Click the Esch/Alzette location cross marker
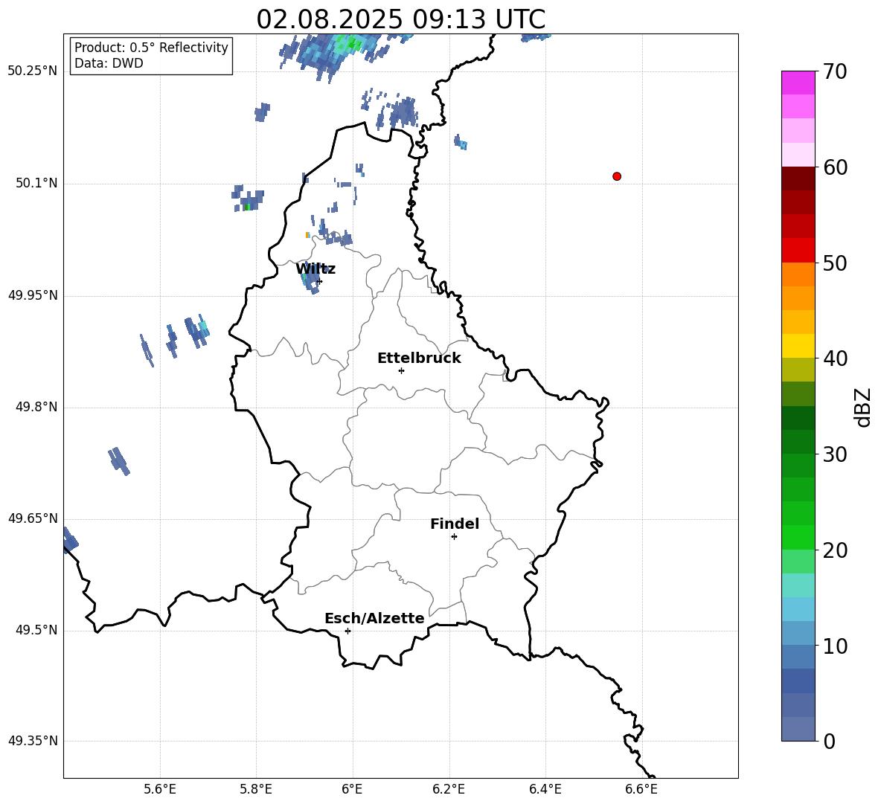 pos(347,631)
